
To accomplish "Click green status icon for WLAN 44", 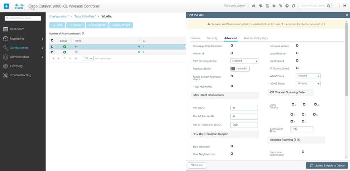I will [x=65, y=47].
